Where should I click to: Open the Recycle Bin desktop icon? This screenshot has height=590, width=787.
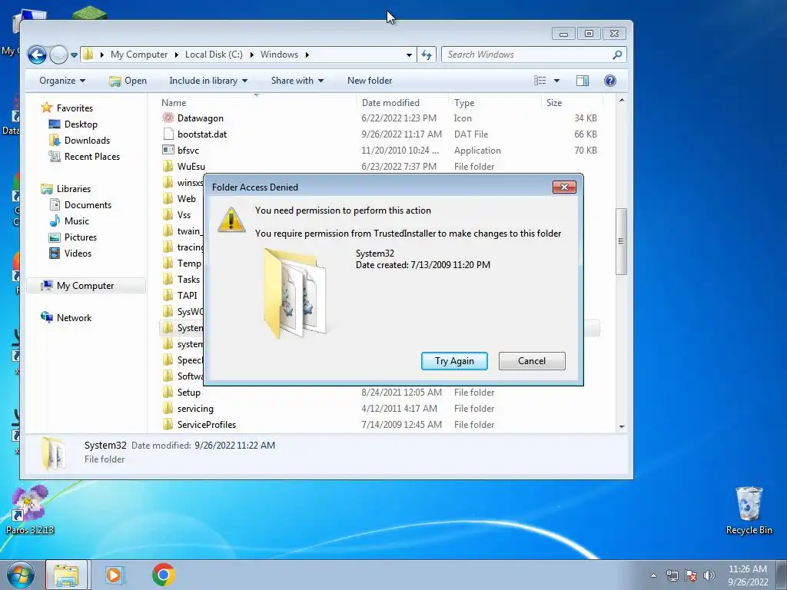pos(749,510)
